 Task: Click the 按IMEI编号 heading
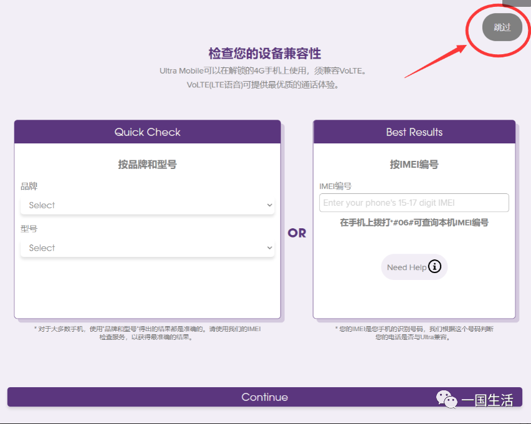pyautogui.click(x=414, y=165)
